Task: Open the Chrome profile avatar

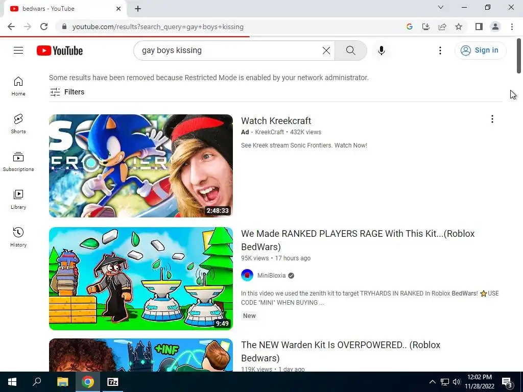Action: pos(495,27)
